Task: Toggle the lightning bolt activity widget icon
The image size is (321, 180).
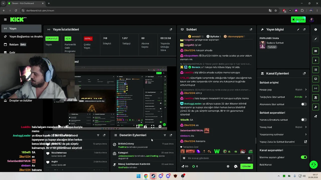Action: tap(315, 60)
